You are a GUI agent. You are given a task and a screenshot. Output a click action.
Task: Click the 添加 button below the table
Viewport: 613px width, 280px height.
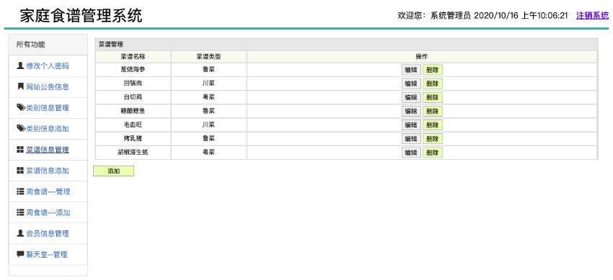113,171
